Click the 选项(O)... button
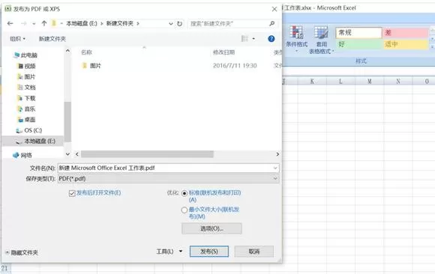Screen dimensions: 435x274 point(211,228)
